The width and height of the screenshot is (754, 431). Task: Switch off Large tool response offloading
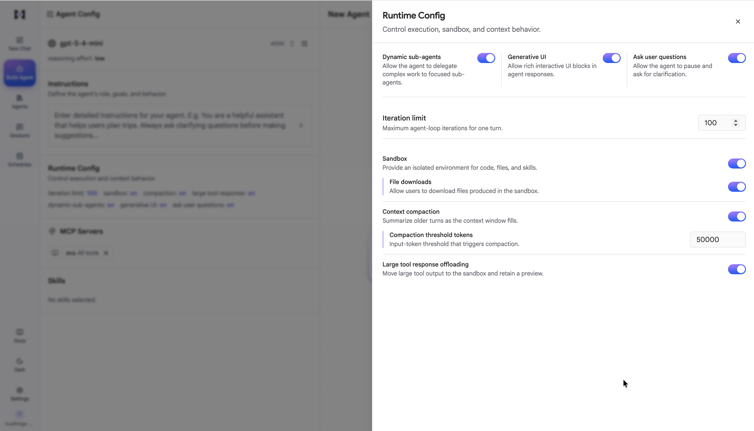coord(736,269)
